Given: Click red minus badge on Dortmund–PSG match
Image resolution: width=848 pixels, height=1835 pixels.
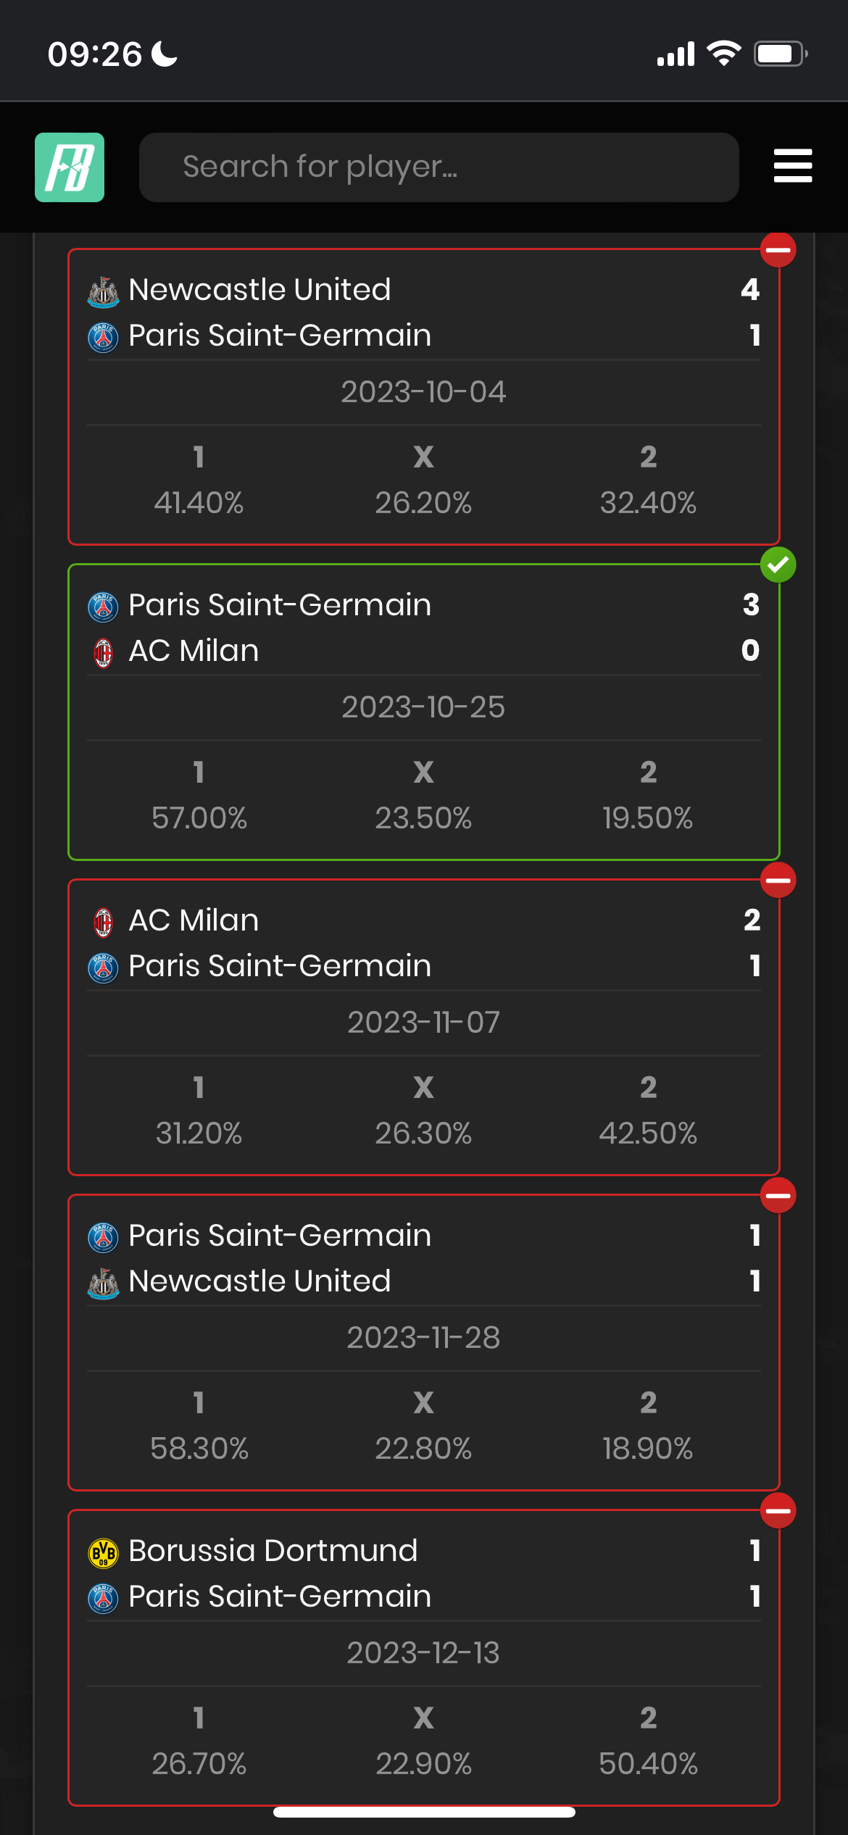Looking at the screenshot, I should click(x=778, y=1511).
